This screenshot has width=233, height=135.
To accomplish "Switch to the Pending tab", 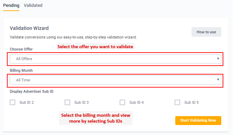I will pyautogui.click(x=11, y=5).
